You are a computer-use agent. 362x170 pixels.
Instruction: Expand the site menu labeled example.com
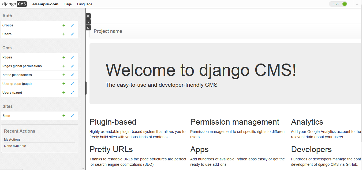click(x=45, y=4)
